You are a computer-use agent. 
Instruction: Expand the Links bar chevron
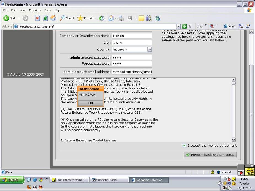click(x=206, y=25)
